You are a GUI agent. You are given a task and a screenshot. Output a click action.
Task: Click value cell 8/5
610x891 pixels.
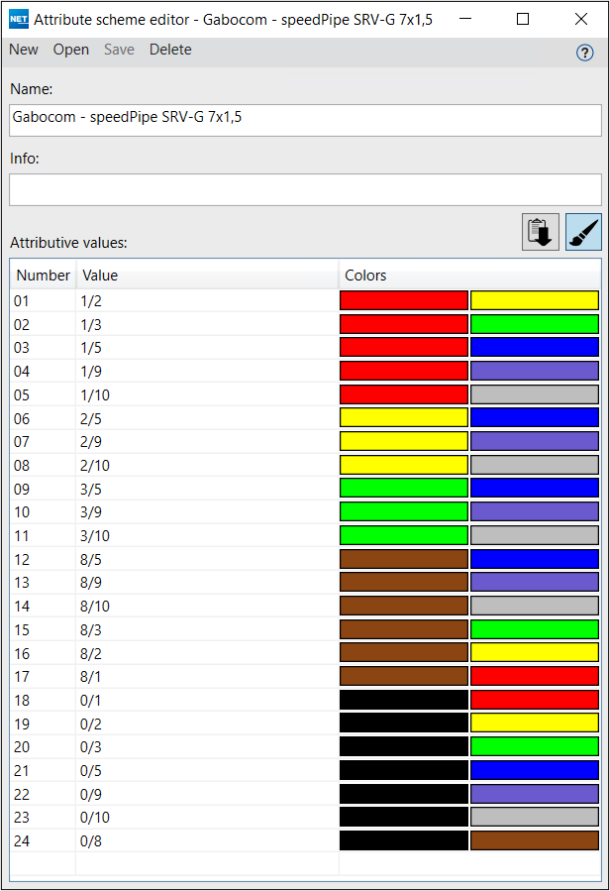[x=207, y=559]
